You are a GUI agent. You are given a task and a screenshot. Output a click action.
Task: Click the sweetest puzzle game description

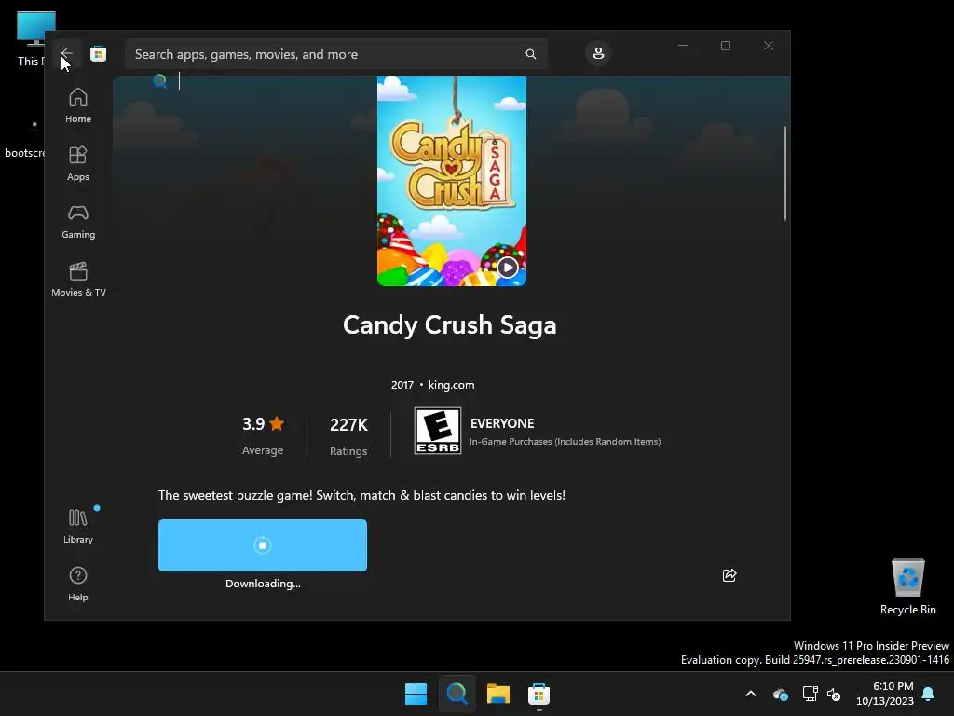[361, 495]
